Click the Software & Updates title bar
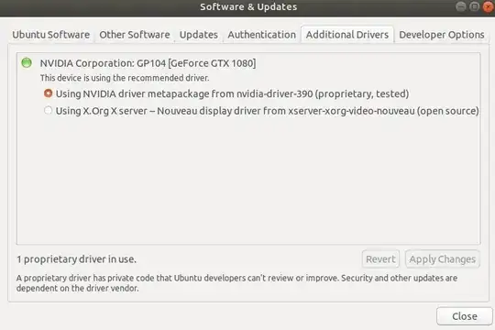The height and width of the screenshot is (330, 495). (x=248, y=6)
